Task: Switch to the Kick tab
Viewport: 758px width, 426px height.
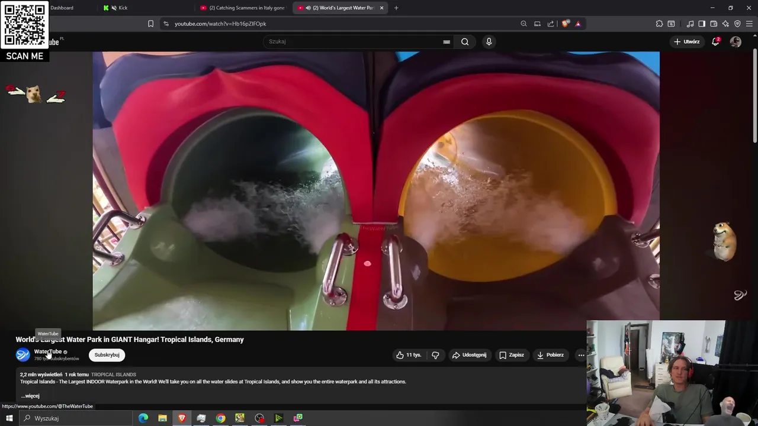Action: tap(145, 8)
